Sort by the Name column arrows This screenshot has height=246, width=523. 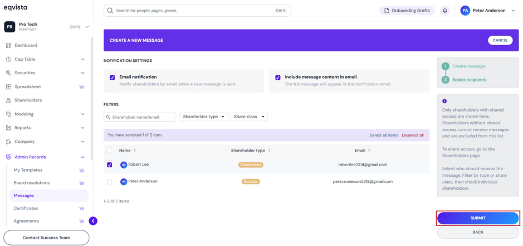point(135,151)
